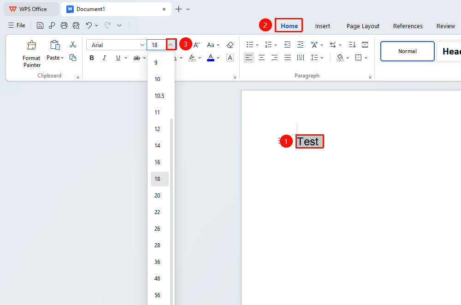Click the Format Painter brush icon

pyautogui.click(x=31, y=45)
